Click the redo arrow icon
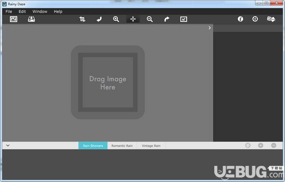The image size is (285, 182). [x=167, y=19]
